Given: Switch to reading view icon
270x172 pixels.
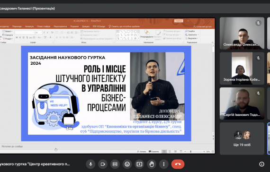Looking at the screenshot, I should (175, 152).
